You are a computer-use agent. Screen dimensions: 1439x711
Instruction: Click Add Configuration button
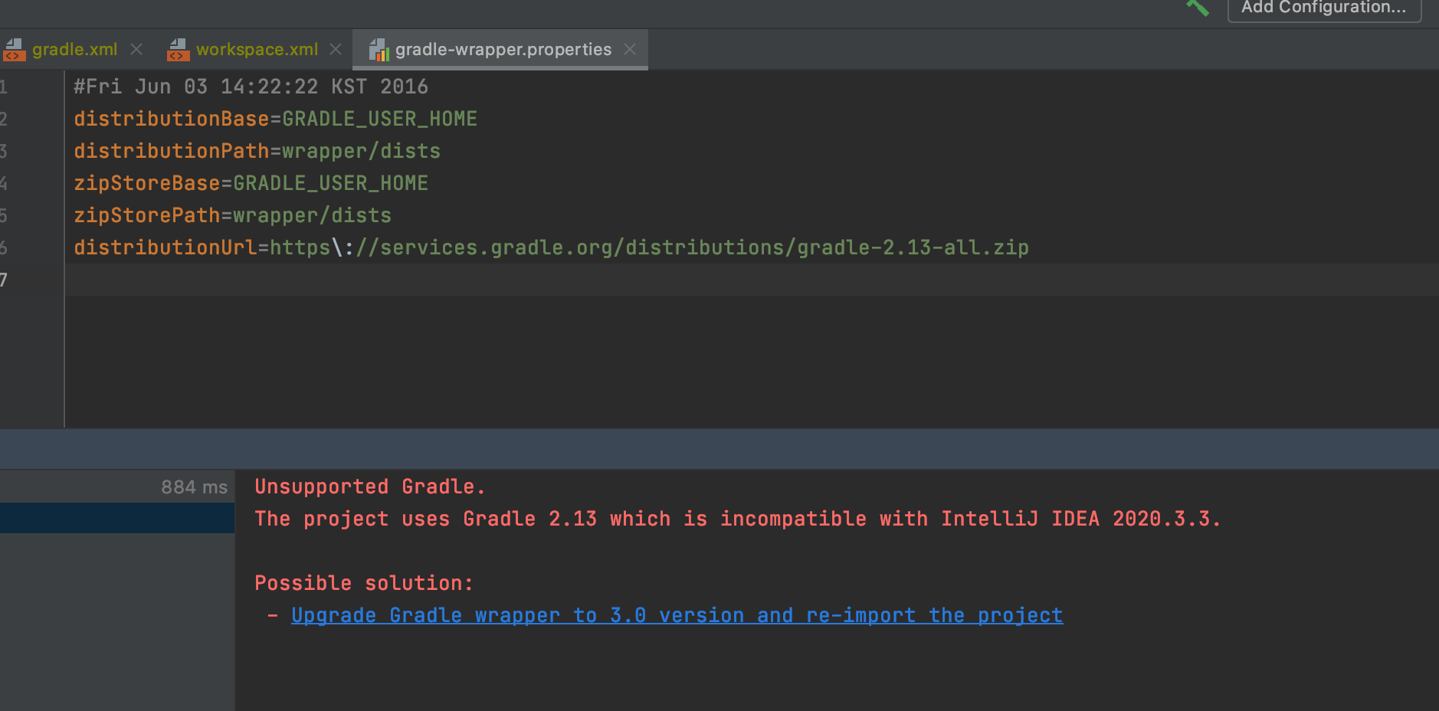coord(1324,8)
